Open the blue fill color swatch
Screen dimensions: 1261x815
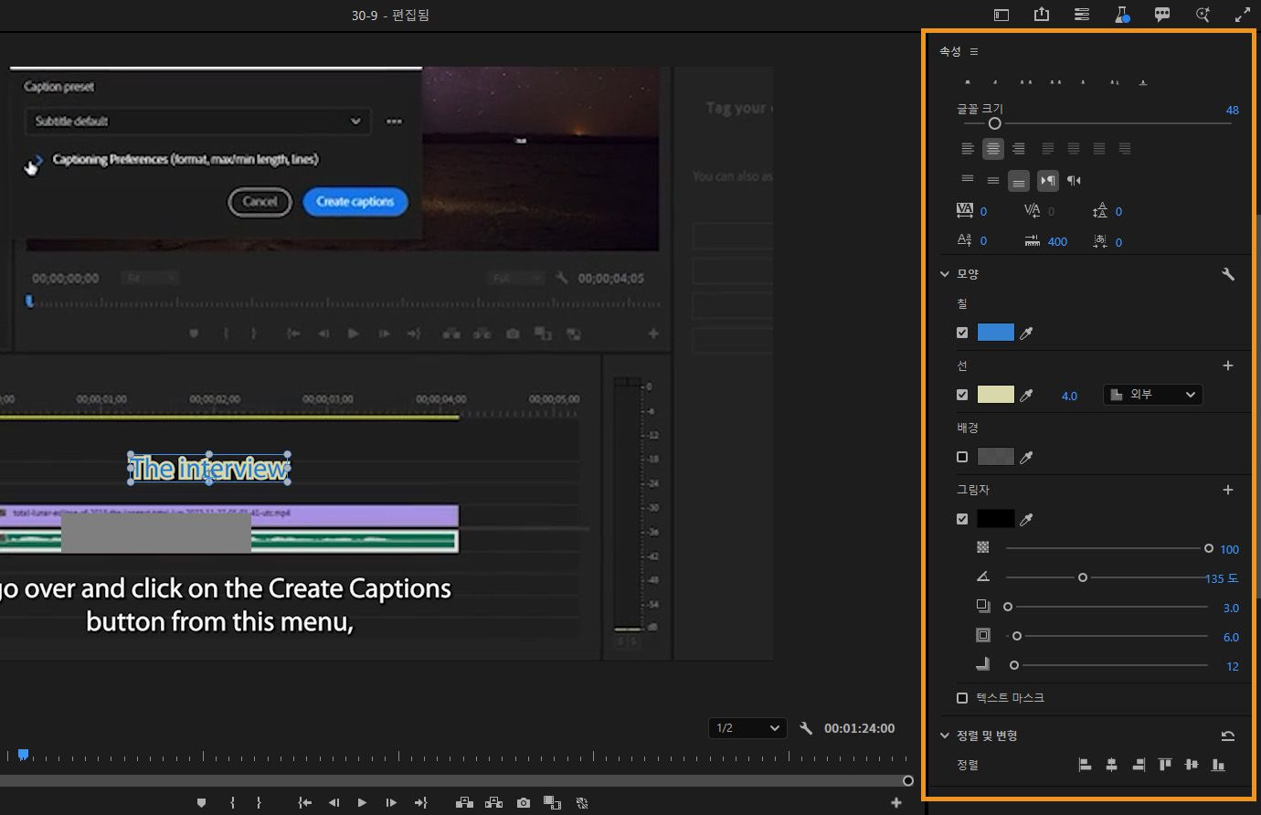(x=995, y=333)
